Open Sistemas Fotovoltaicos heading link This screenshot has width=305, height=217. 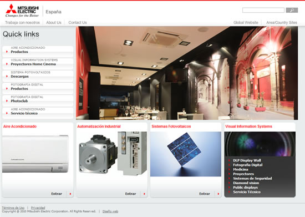[x=171, y=127]
